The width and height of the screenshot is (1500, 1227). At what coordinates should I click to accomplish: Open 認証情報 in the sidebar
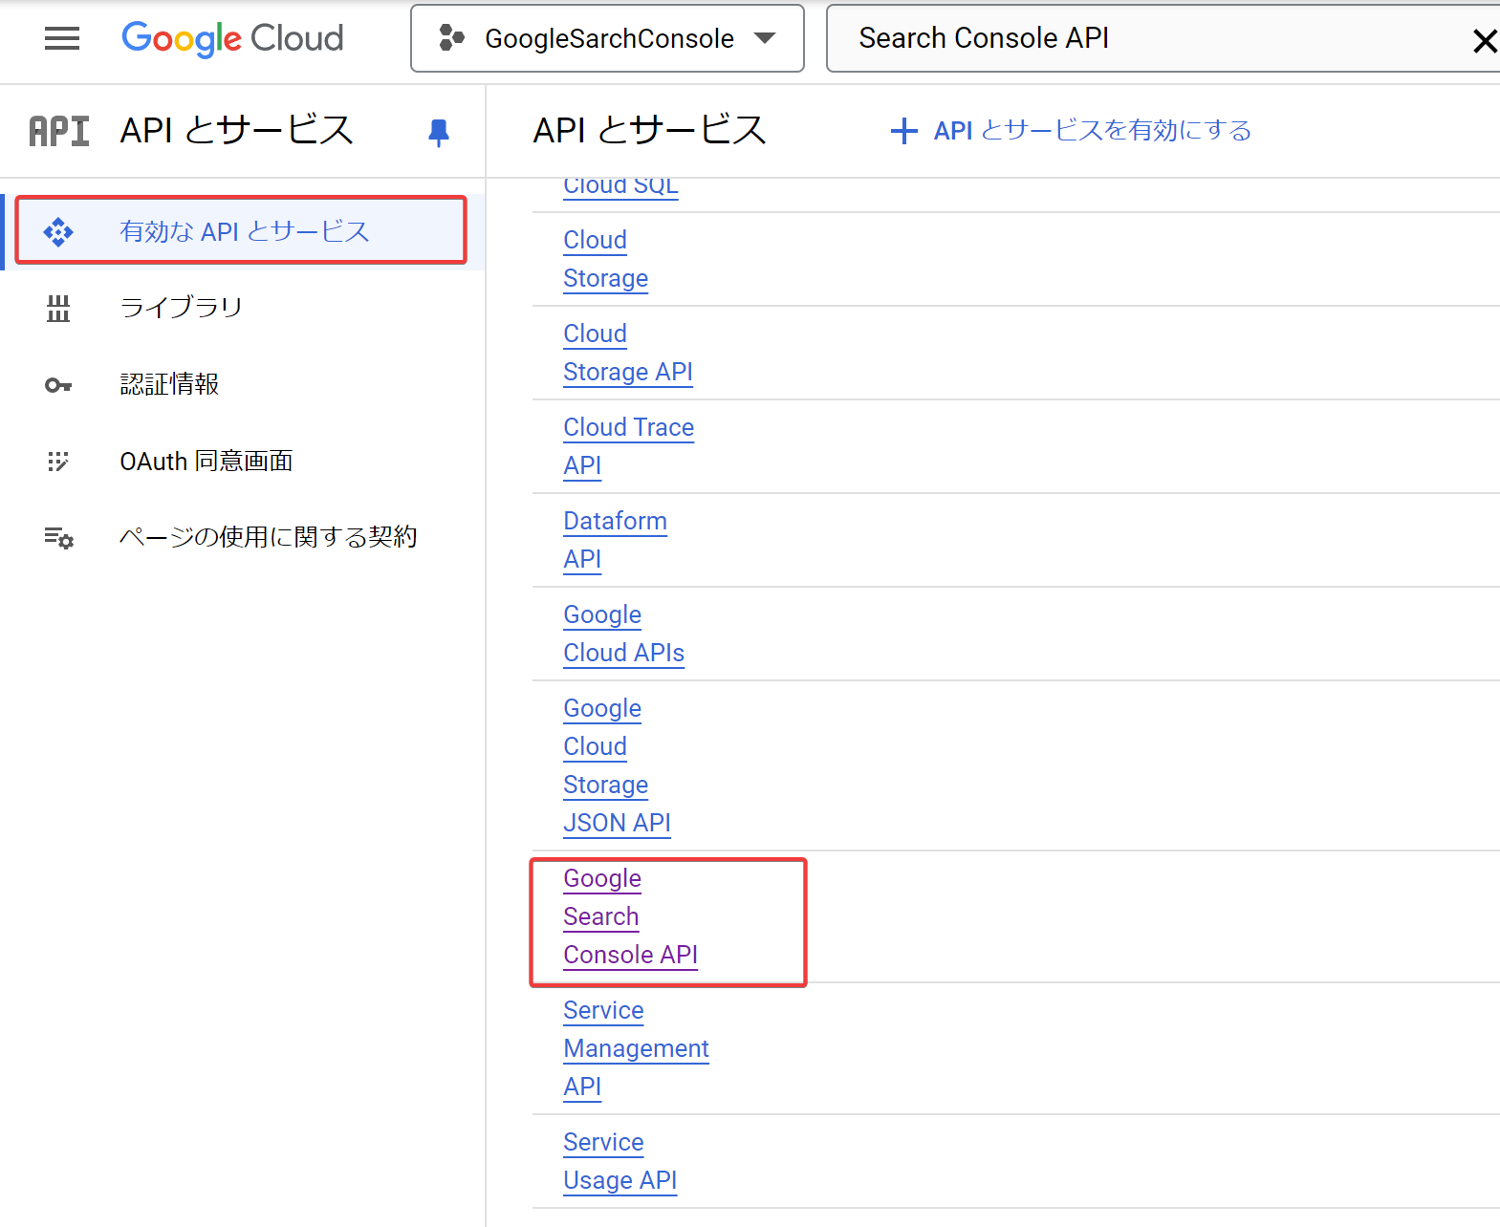pyautogui.click(x=242, y=384)
